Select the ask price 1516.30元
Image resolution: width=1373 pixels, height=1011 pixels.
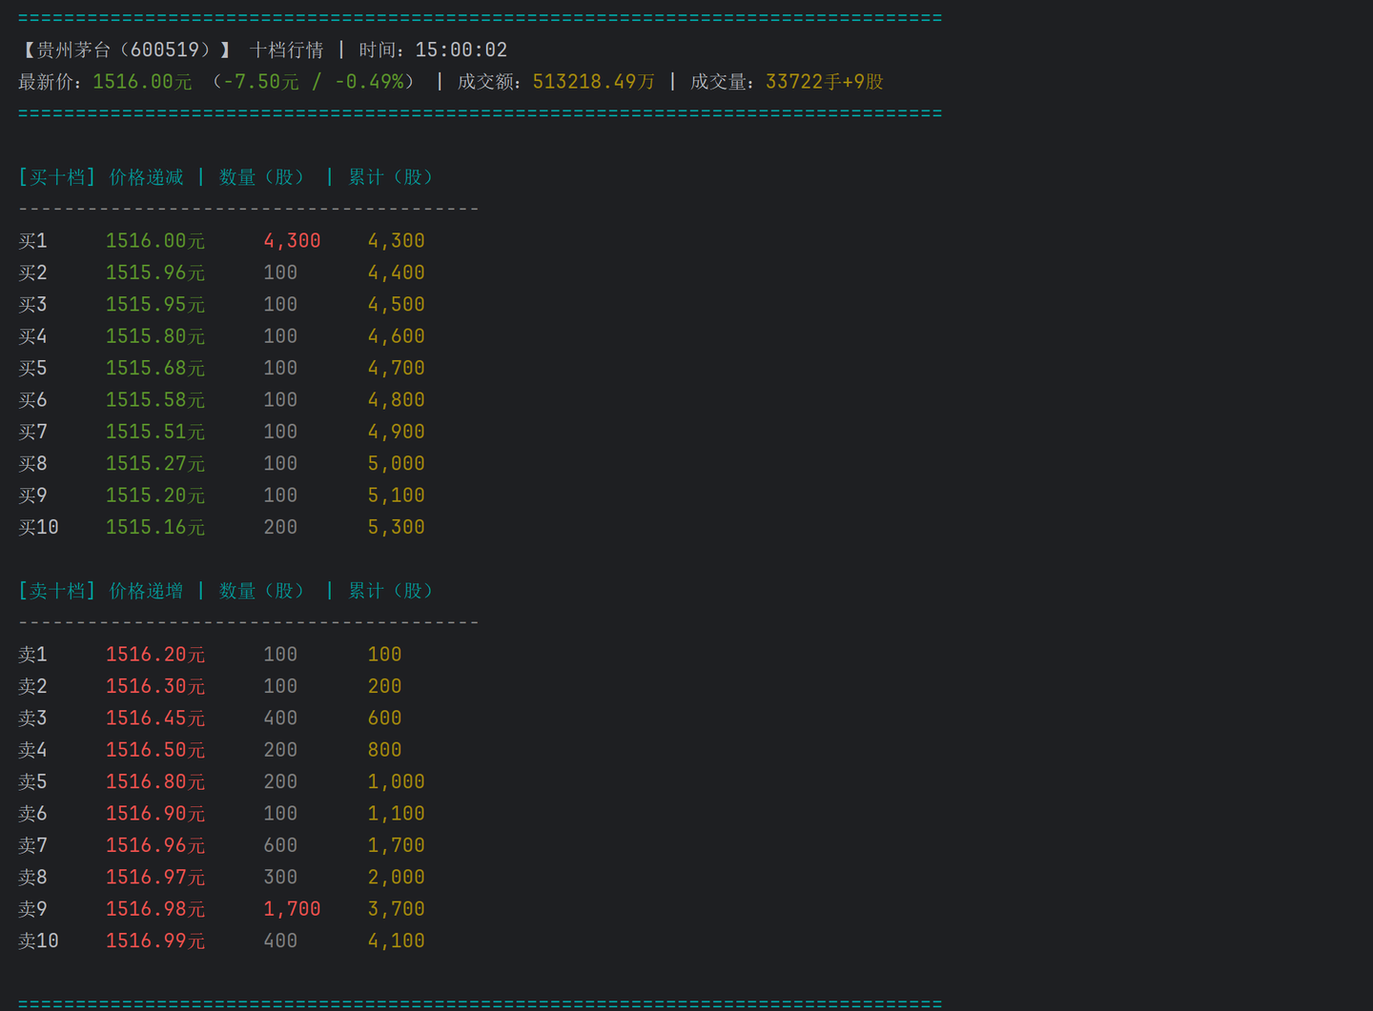point(155,686)
